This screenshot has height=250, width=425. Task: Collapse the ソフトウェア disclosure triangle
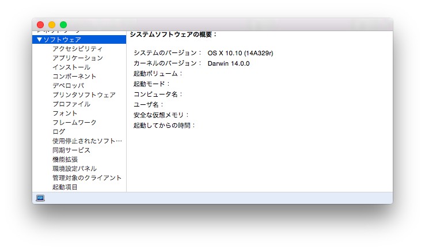point(39,40)
